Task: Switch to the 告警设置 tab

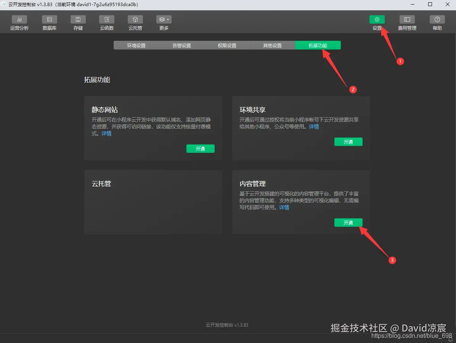Action: point(181,45)
